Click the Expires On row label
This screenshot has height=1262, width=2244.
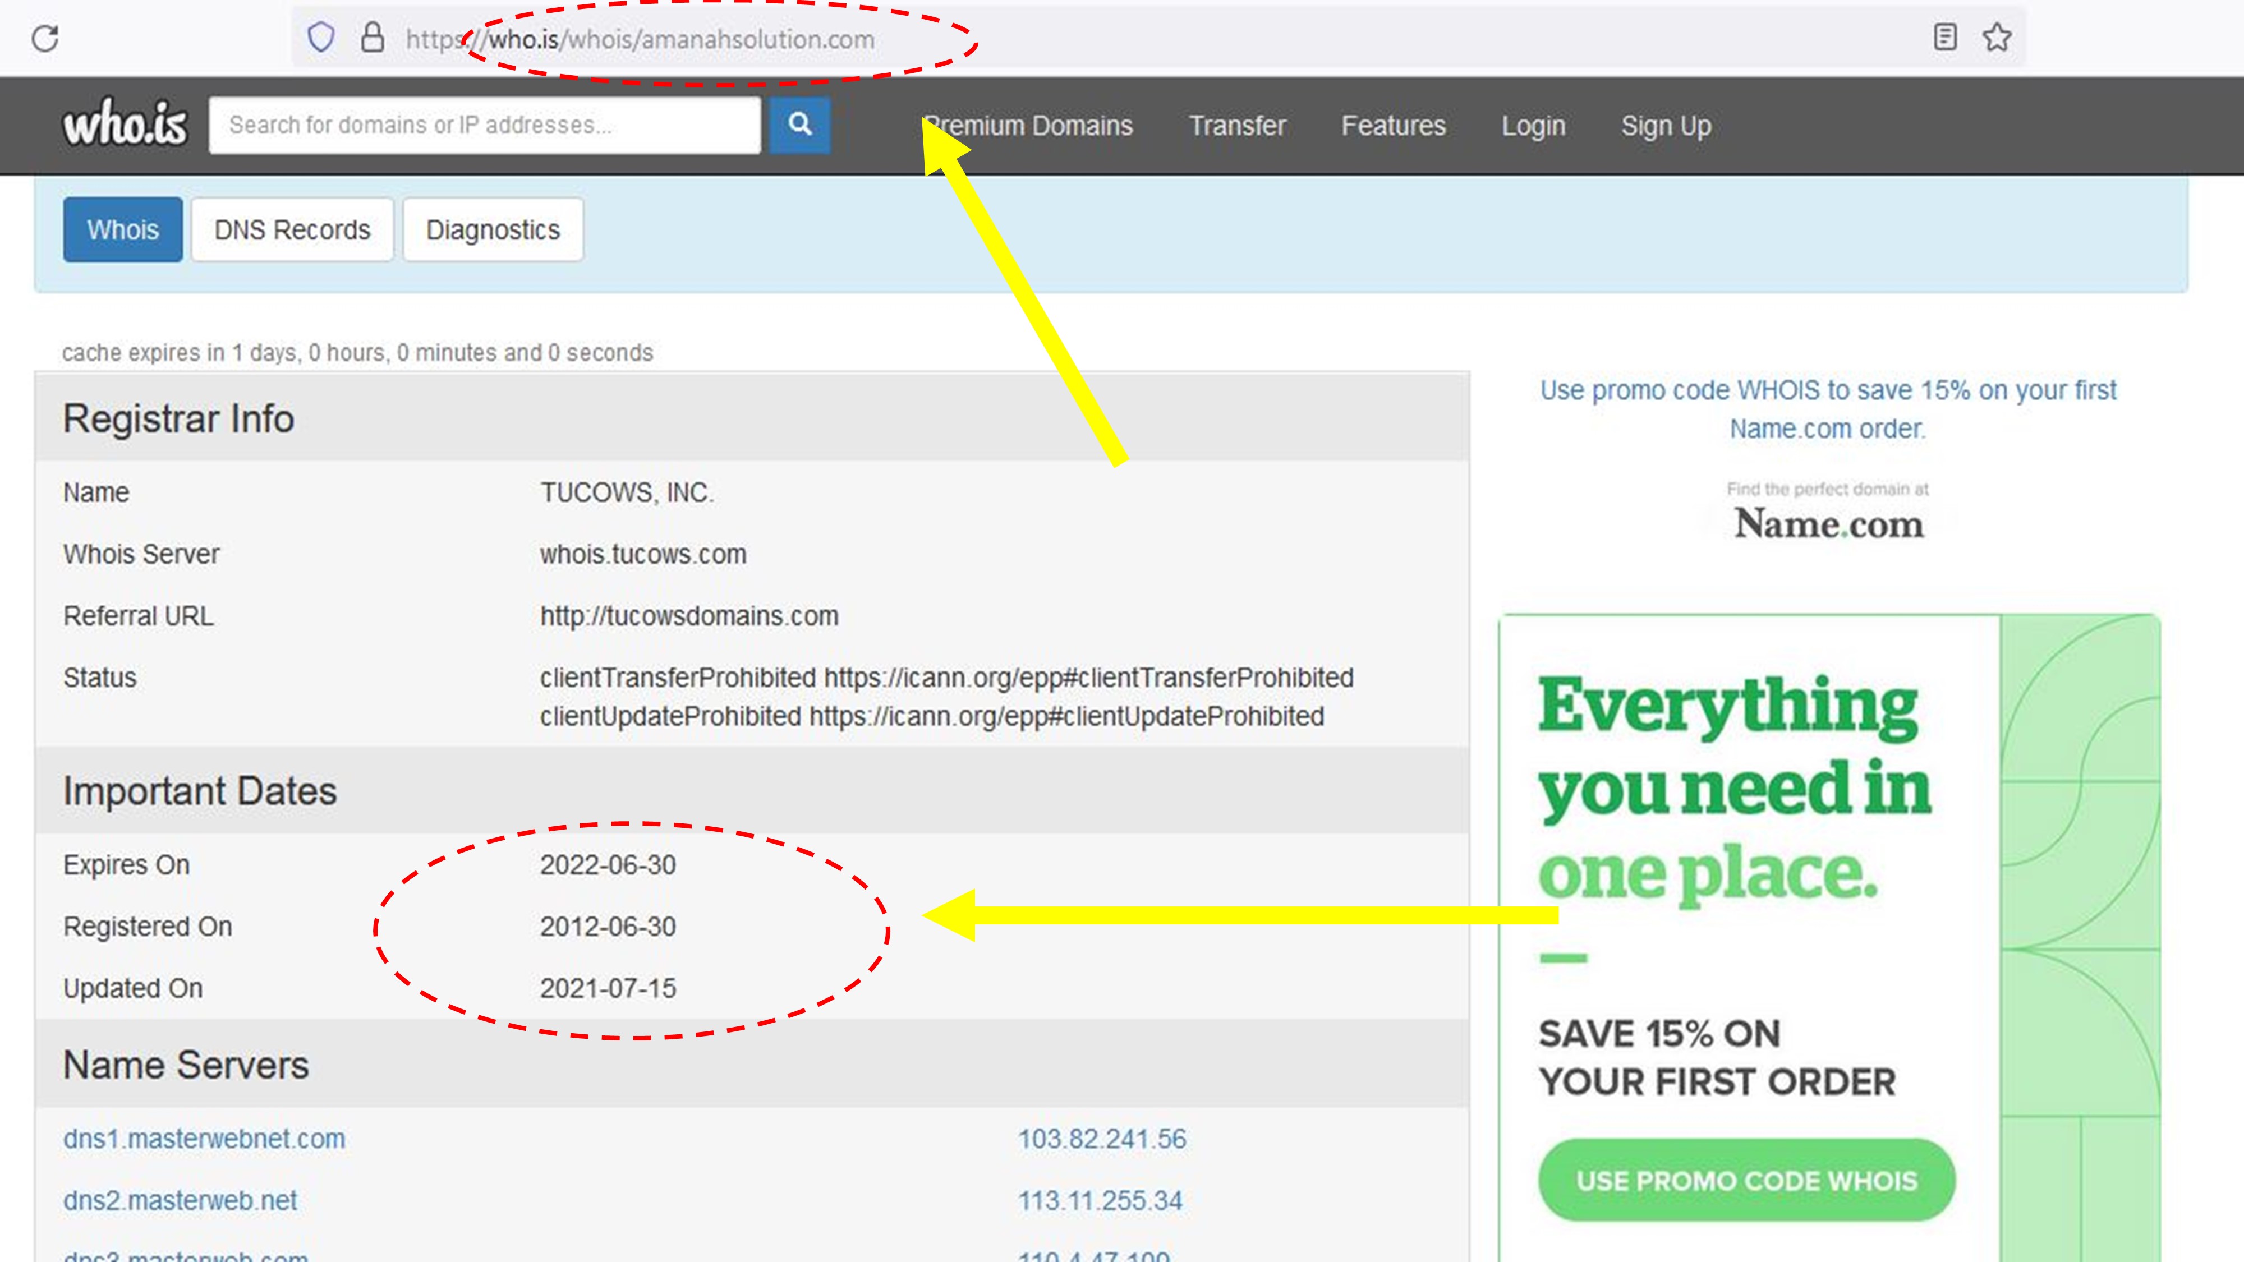126,865
